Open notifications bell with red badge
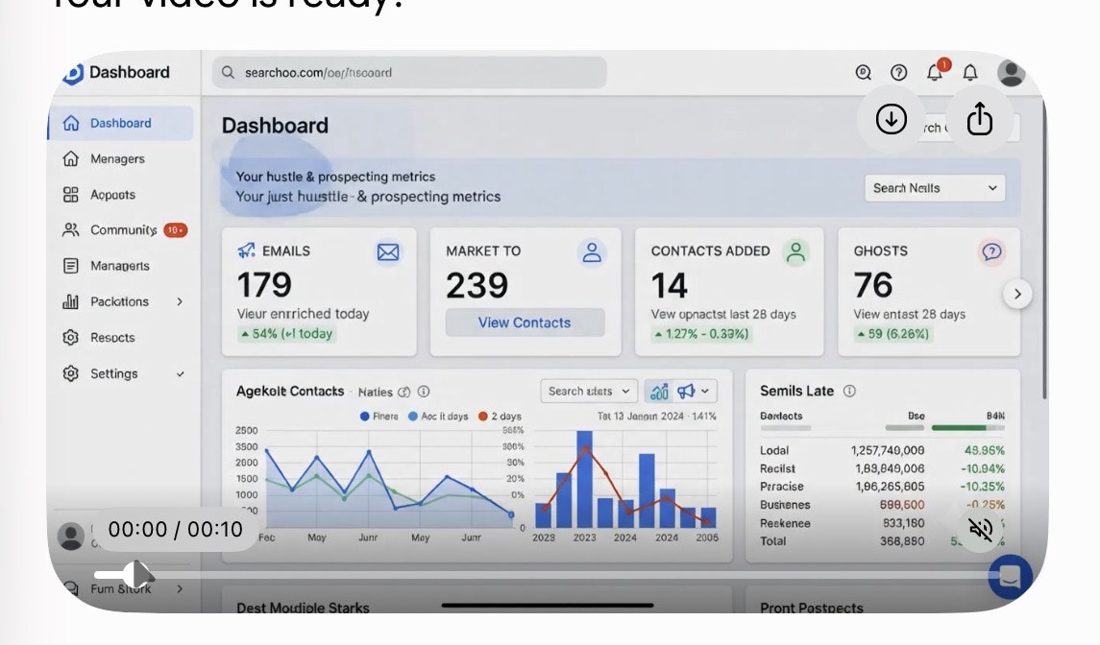Screen dimensions: 1100x645 pos(937,71)
